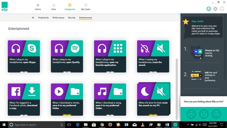
Task: Select the Productivity category filter
Action: [43, 18]
